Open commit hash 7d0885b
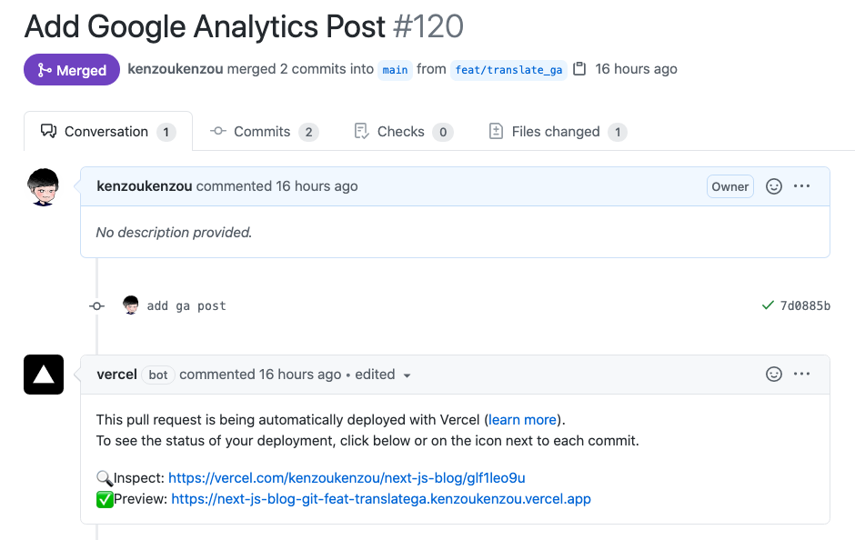Screen dimensions: 855x540 click(x=805, y=305)
